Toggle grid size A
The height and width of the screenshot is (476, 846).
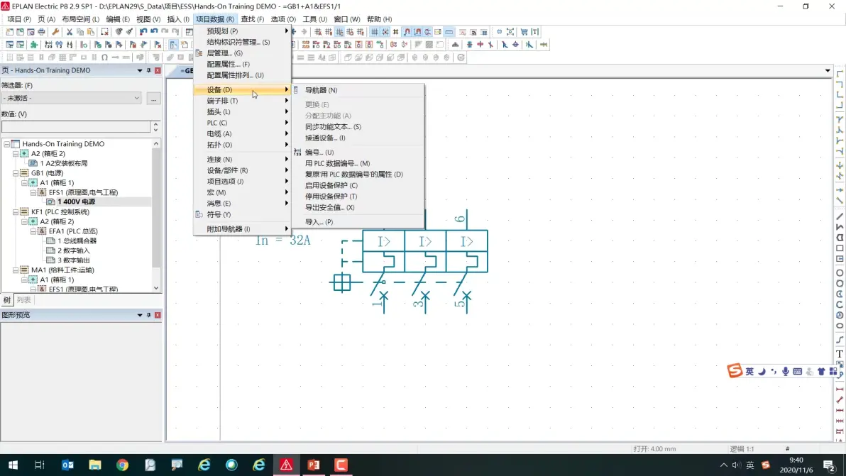click(x=318, y=32)
